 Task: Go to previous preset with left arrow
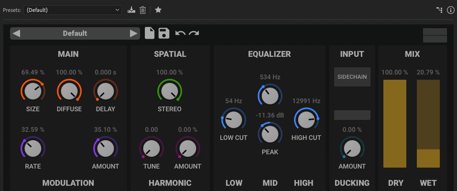(16, 33)
